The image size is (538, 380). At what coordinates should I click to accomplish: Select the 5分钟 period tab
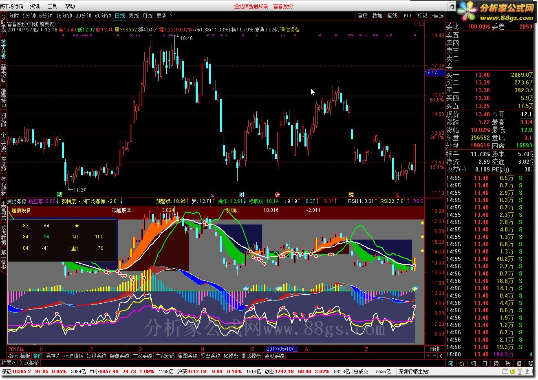pyautogui.click(x=46, y=16)
